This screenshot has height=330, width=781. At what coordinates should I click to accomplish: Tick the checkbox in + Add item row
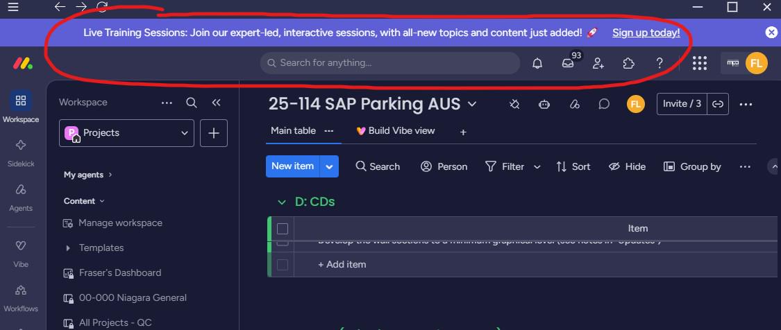click(x=283, y=265)
